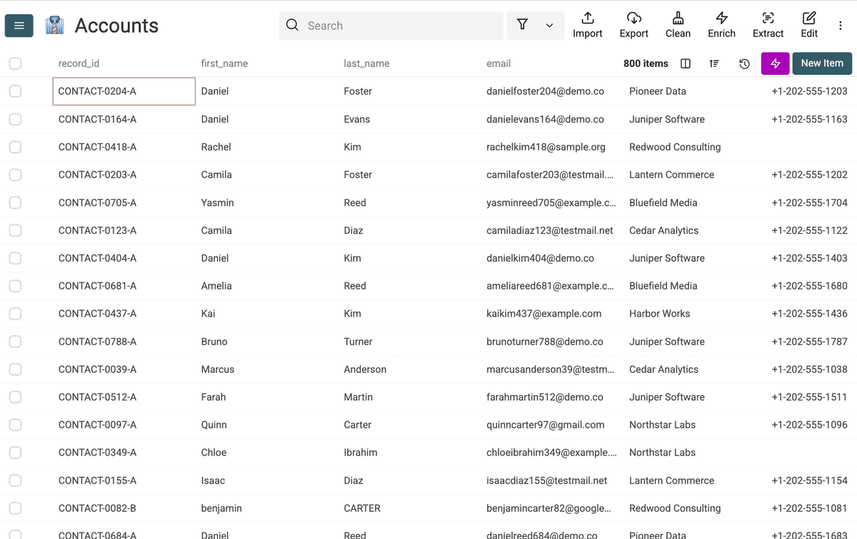The height and width of the screenshot is (539, 857).
Task: Click the Redwood Consulting cell in Rachel's row
Action: pos(675,147)
